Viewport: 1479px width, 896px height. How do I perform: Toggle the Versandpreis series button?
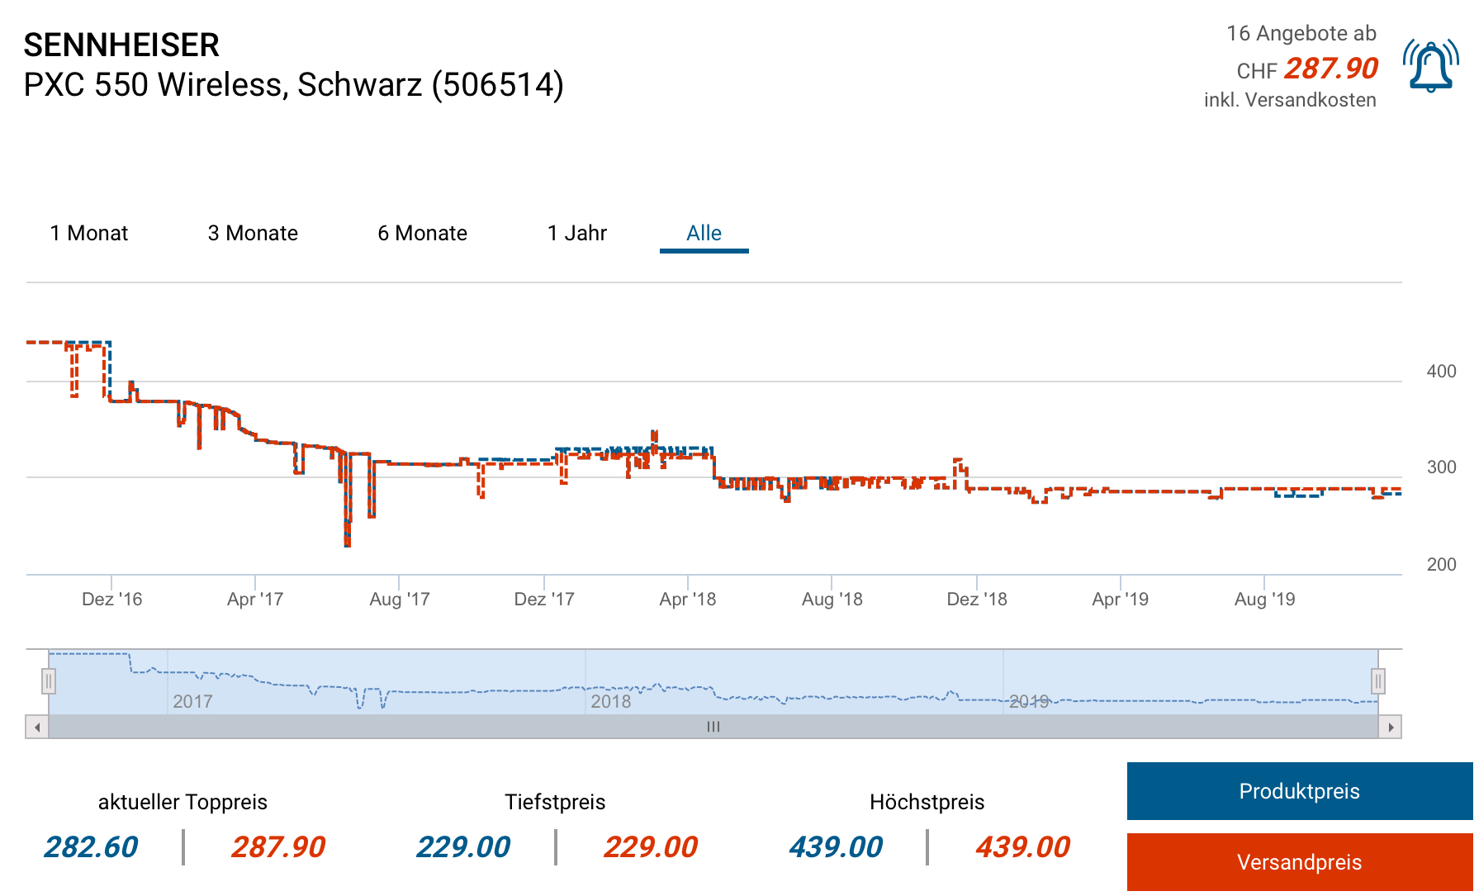[1299, 862]
